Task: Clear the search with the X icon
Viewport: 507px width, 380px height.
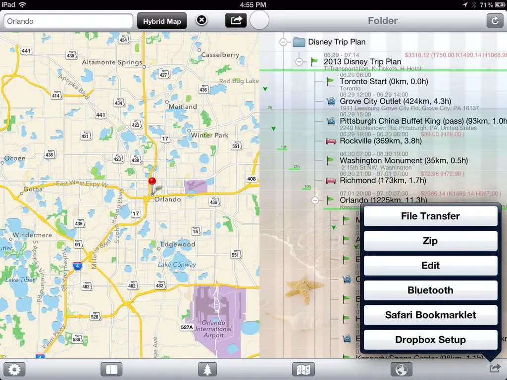Action: 202,20
